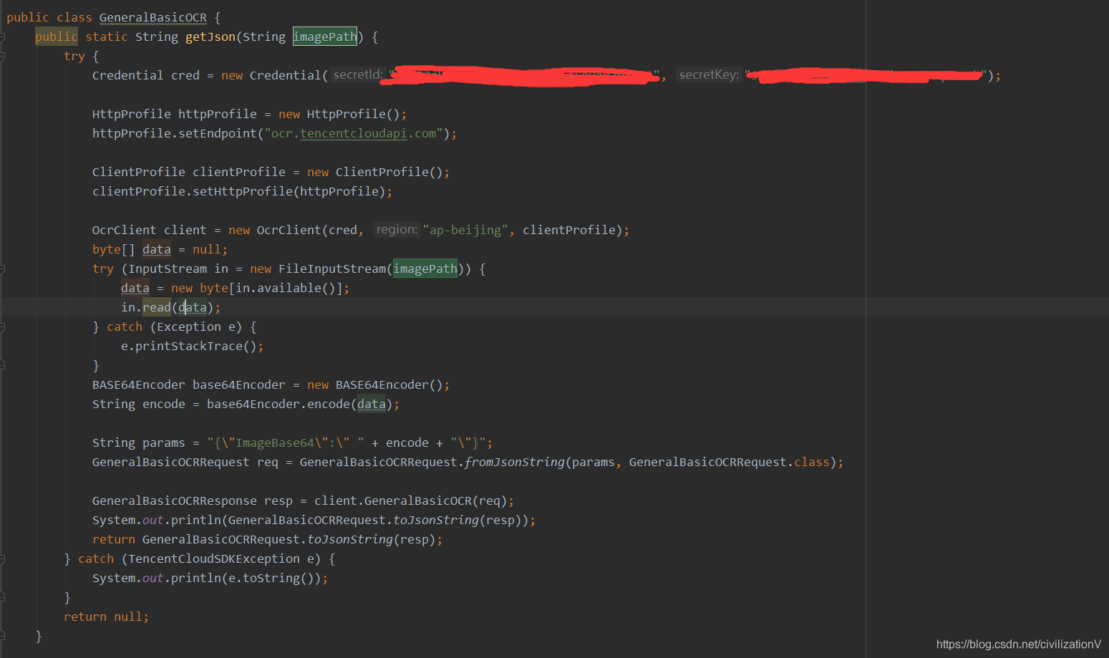1109x658 pixels.
Task: Click the in.available() call
Action: pos(286,289)
